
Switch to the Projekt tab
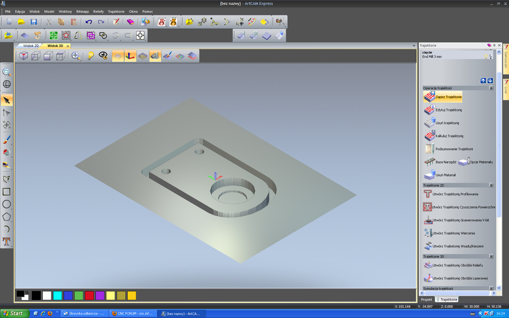(427, 300)
